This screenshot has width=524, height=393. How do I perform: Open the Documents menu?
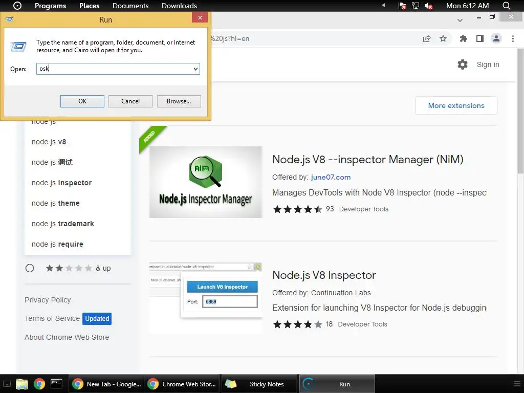(130, 6)
